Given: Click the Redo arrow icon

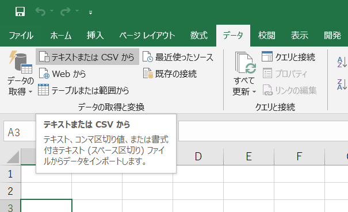Looking at the screenshot, I should (x=66, y=11).
